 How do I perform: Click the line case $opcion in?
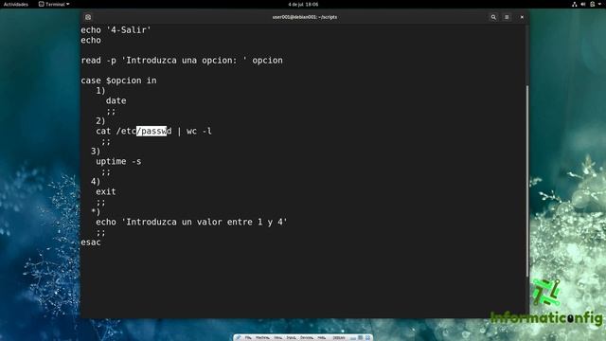118,81
